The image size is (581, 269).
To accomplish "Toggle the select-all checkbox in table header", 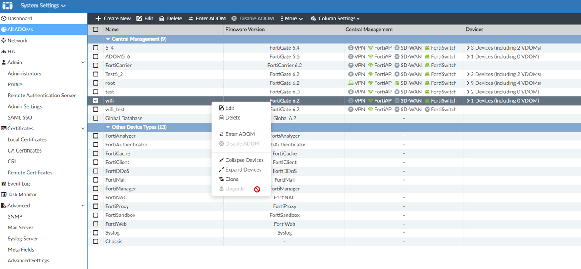I will click(x=95, y=30).
